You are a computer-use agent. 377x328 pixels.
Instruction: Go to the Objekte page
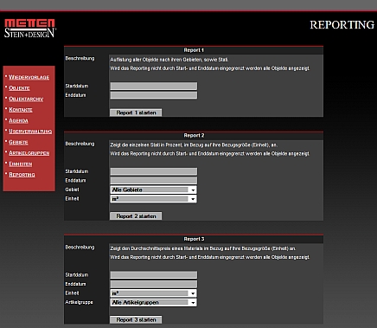pos(19,88)
